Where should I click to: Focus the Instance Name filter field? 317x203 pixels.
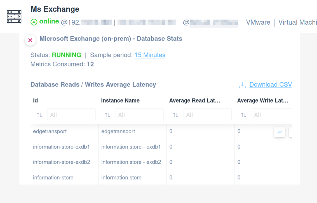click(140, 115)
